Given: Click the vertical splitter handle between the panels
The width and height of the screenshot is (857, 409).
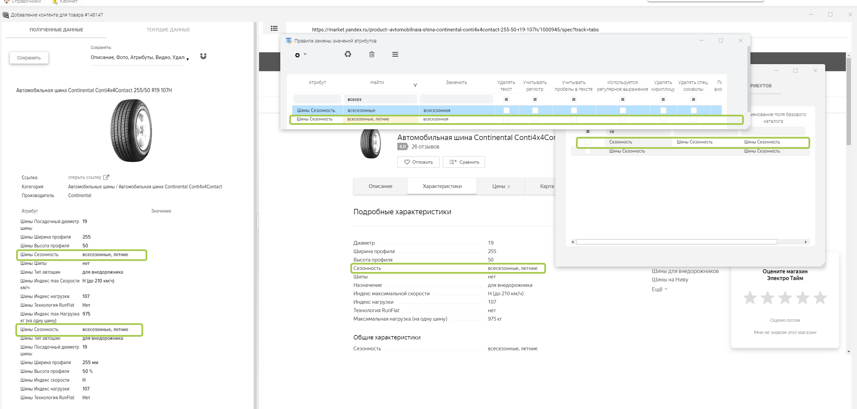Looking at the screenshot, I should [258, 221].
